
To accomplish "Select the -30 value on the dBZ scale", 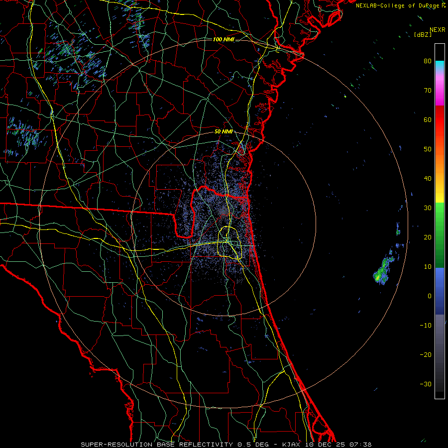I will (426, 384).
